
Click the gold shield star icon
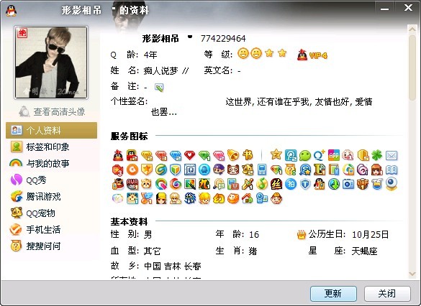147,170
